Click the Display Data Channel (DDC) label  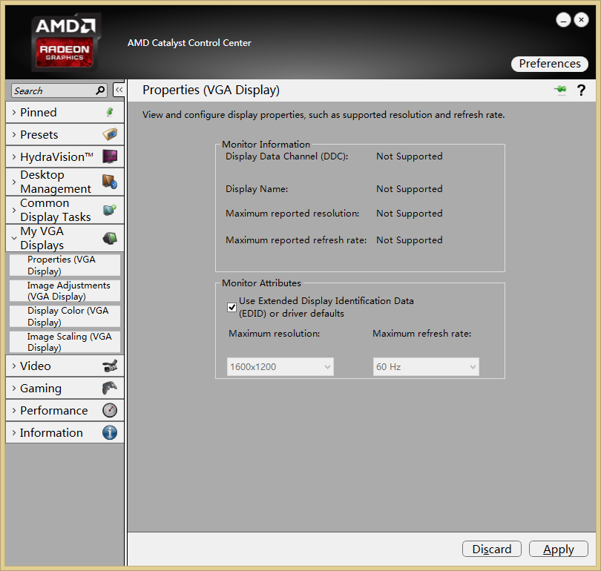tap(286, 156)
